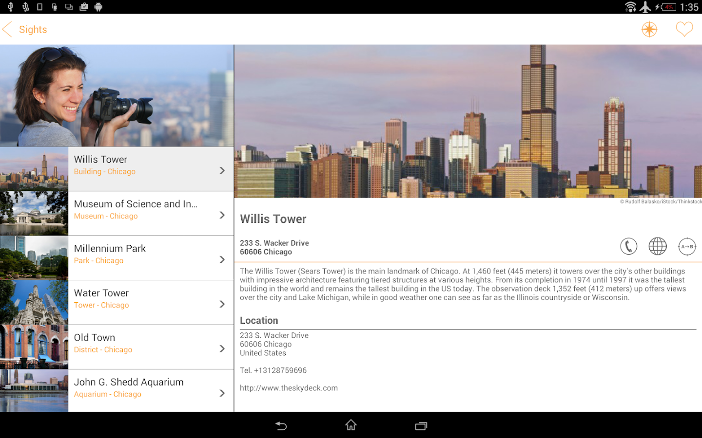Tap the Willis Tower description paragraph
The height and width of the screenshot is (438, 702).
463,284
